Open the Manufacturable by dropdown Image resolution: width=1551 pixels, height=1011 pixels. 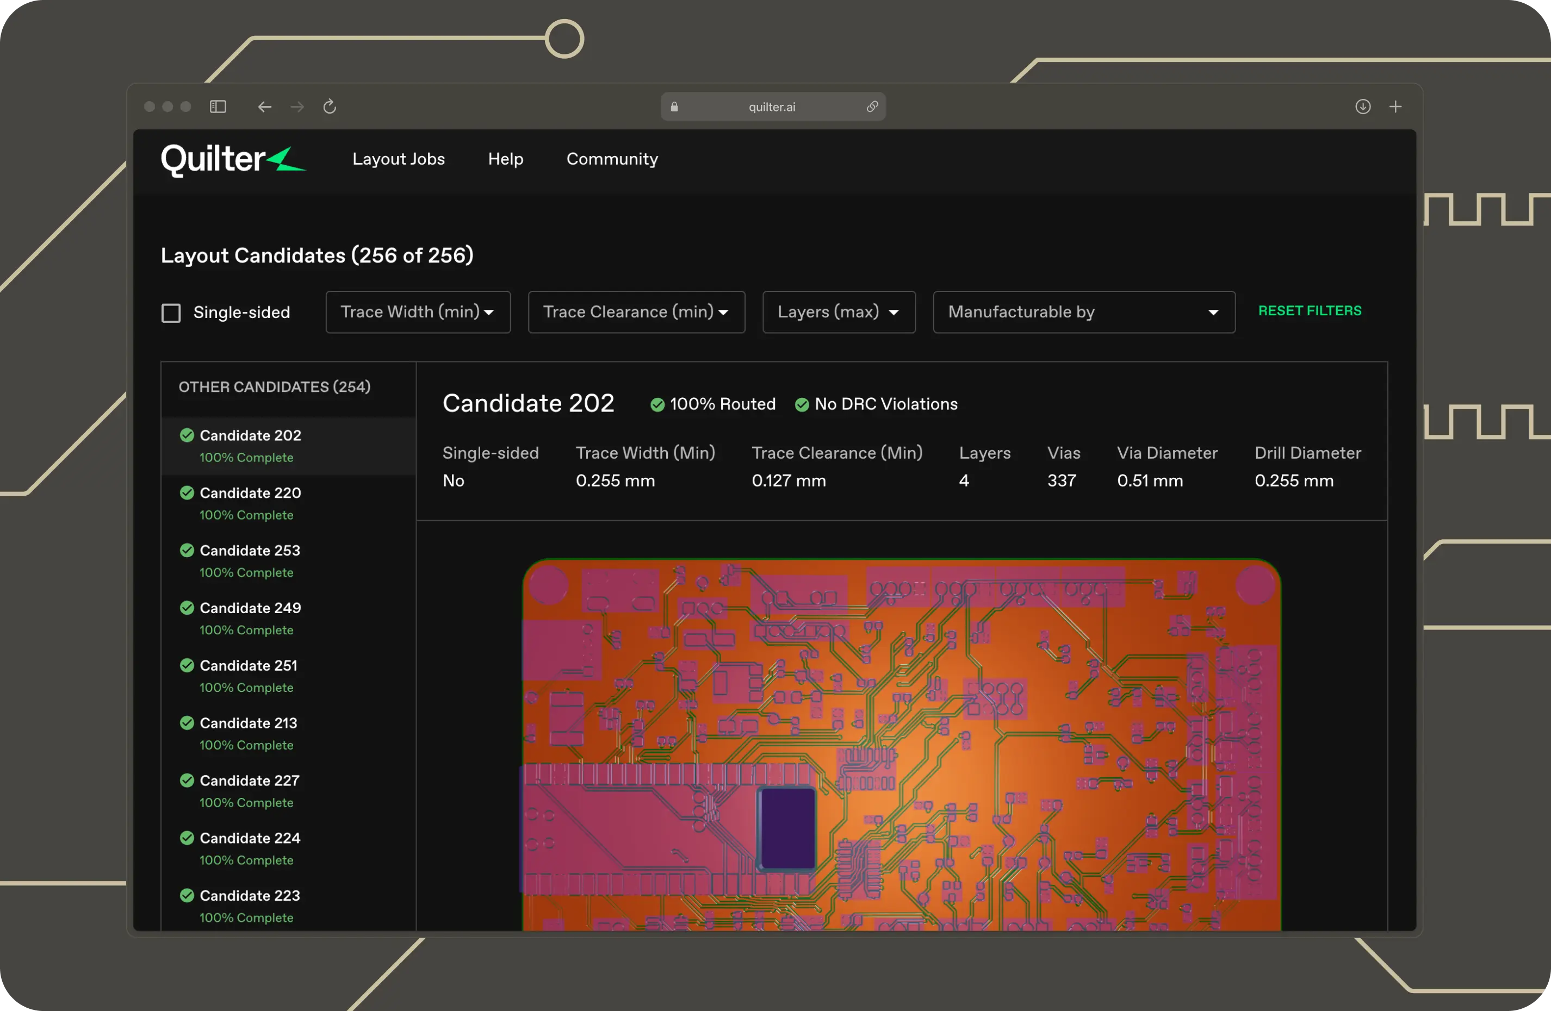pyautogui.click(x=1084, y=312)
